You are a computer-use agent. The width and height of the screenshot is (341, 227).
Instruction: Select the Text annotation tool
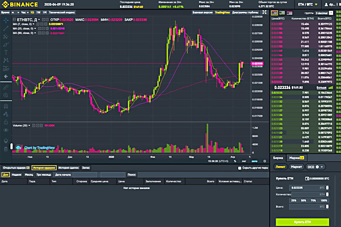6,52
